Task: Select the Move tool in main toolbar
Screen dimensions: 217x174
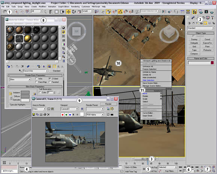Action: coord(68,12)
